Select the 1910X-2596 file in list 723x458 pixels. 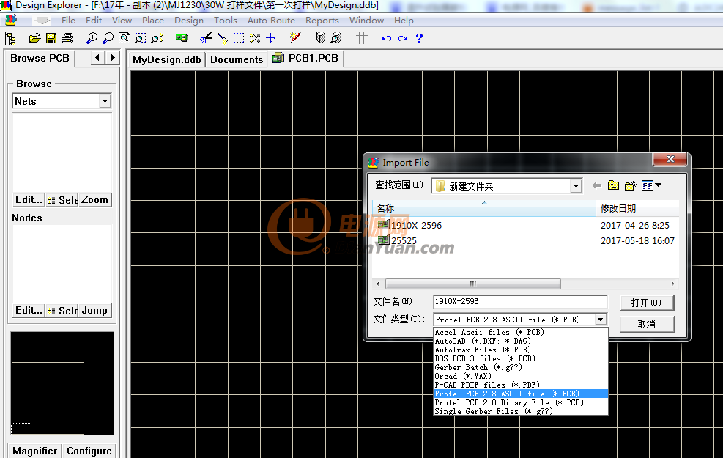(409, 225)
